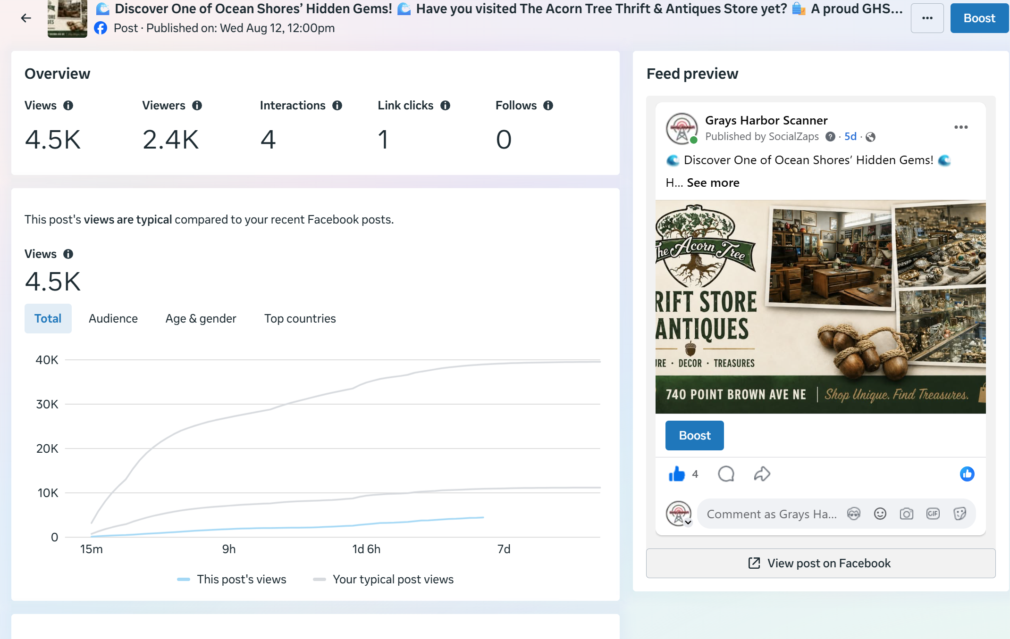Click the Boost button in the page header
Image resolution: width=1010 pixels, height=639 pixels.
pyautogui.click(x=979, y=18)
